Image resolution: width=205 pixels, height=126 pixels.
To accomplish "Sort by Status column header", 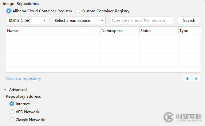I will (x=159, y=31).
